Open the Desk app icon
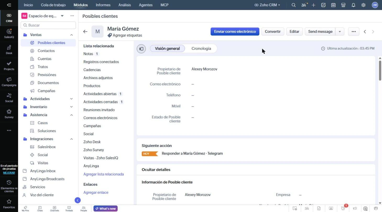Viewport: 382px width, 212px height. coord(9,49)
